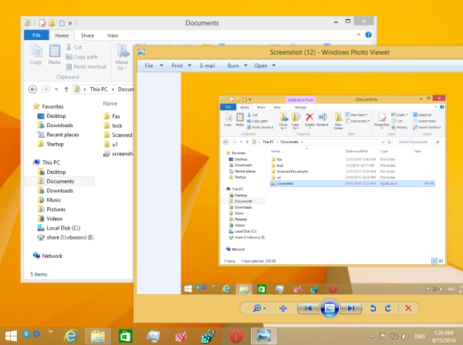Click Copy path in Documents ribbon
This screenshot has height=345, width=463.
coord(82,57)
